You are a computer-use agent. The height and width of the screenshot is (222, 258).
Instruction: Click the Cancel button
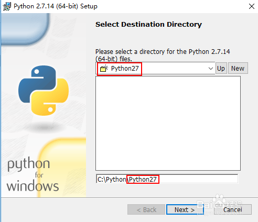tap(233, 209)
